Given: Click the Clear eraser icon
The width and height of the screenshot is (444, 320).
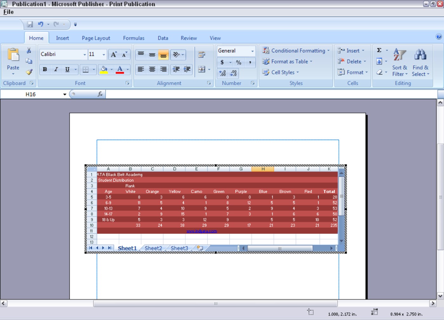Looking at the screenshot, I should (x=379, y=72).
